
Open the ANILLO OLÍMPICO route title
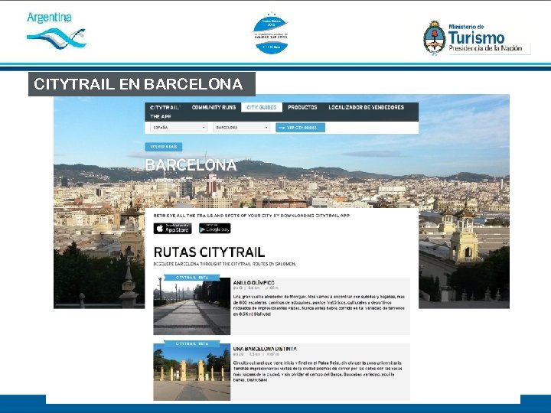(x=254, y=283)
